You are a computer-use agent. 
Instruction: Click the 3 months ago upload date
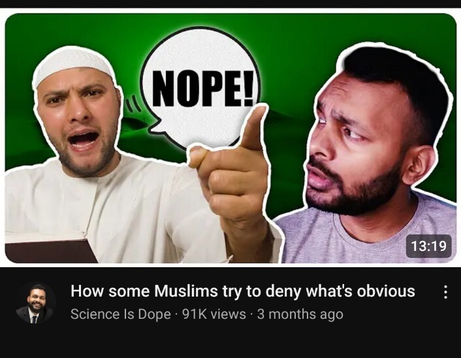300,314
